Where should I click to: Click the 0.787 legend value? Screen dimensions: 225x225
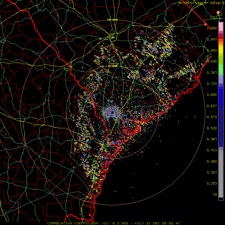tap(212, 72)
